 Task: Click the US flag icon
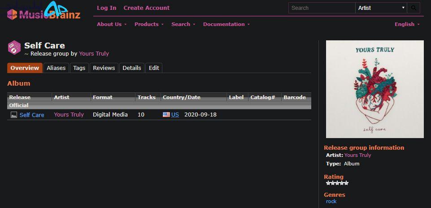[x=166, y=115]
